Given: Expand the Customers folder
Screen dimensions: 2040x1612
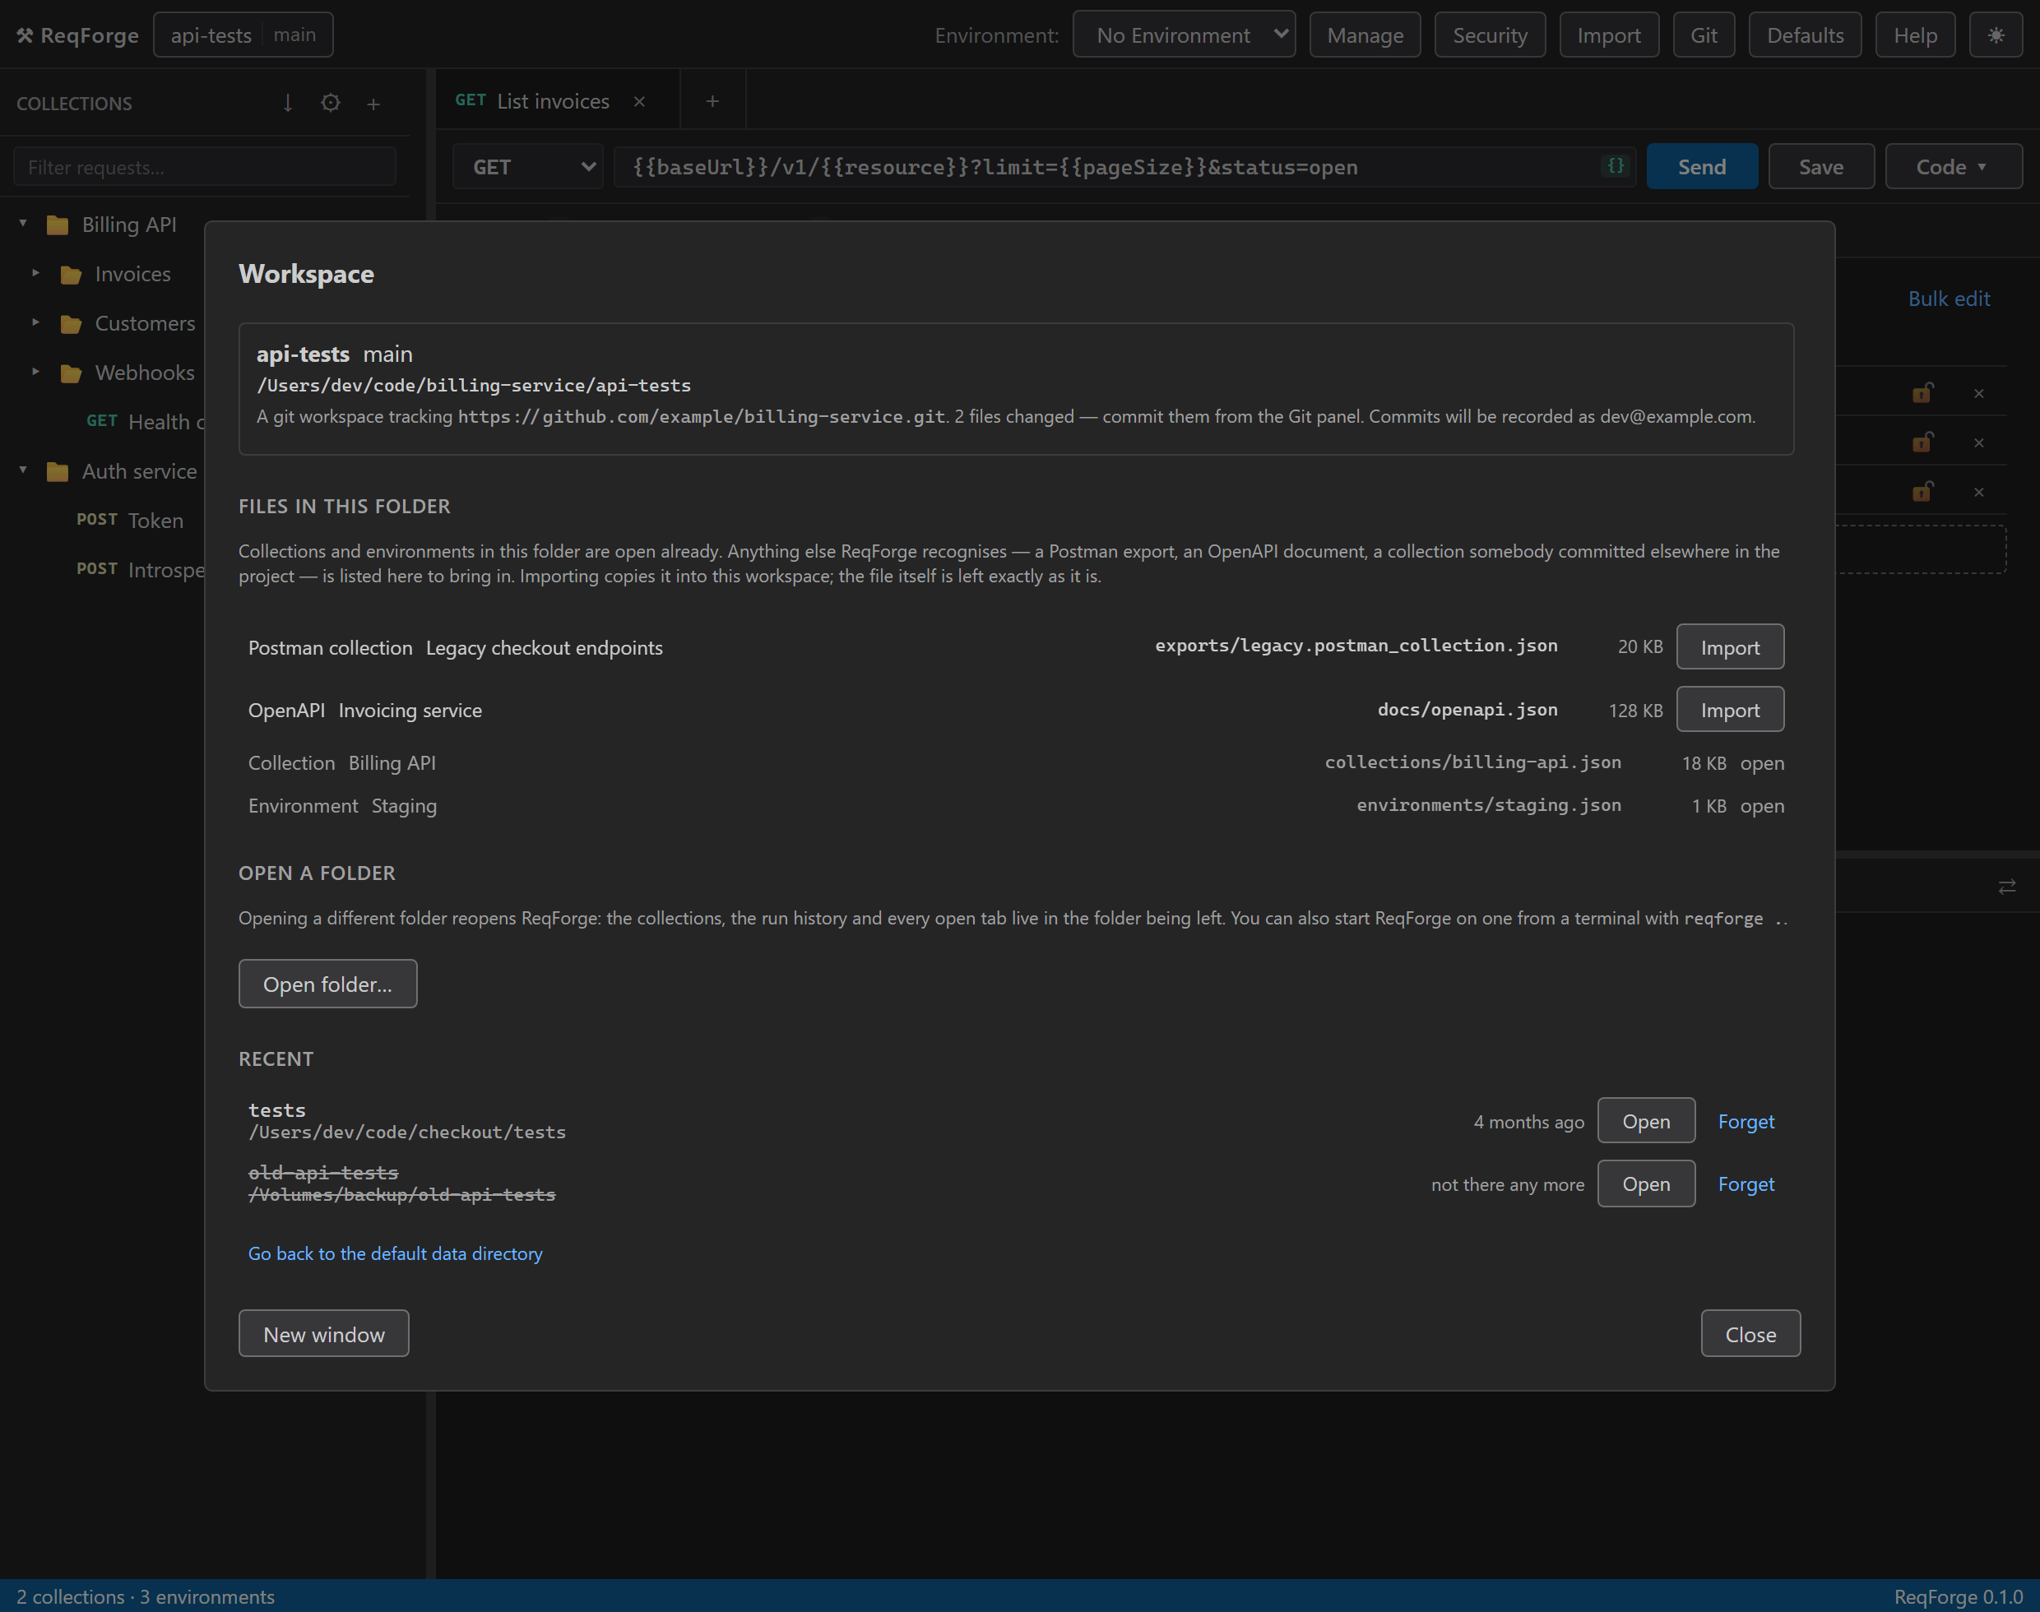Looking at the screenshot, I should [36, 322].
